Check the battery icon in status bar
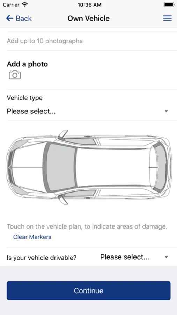This screenshot has height=315, width=177. point(169,5)
